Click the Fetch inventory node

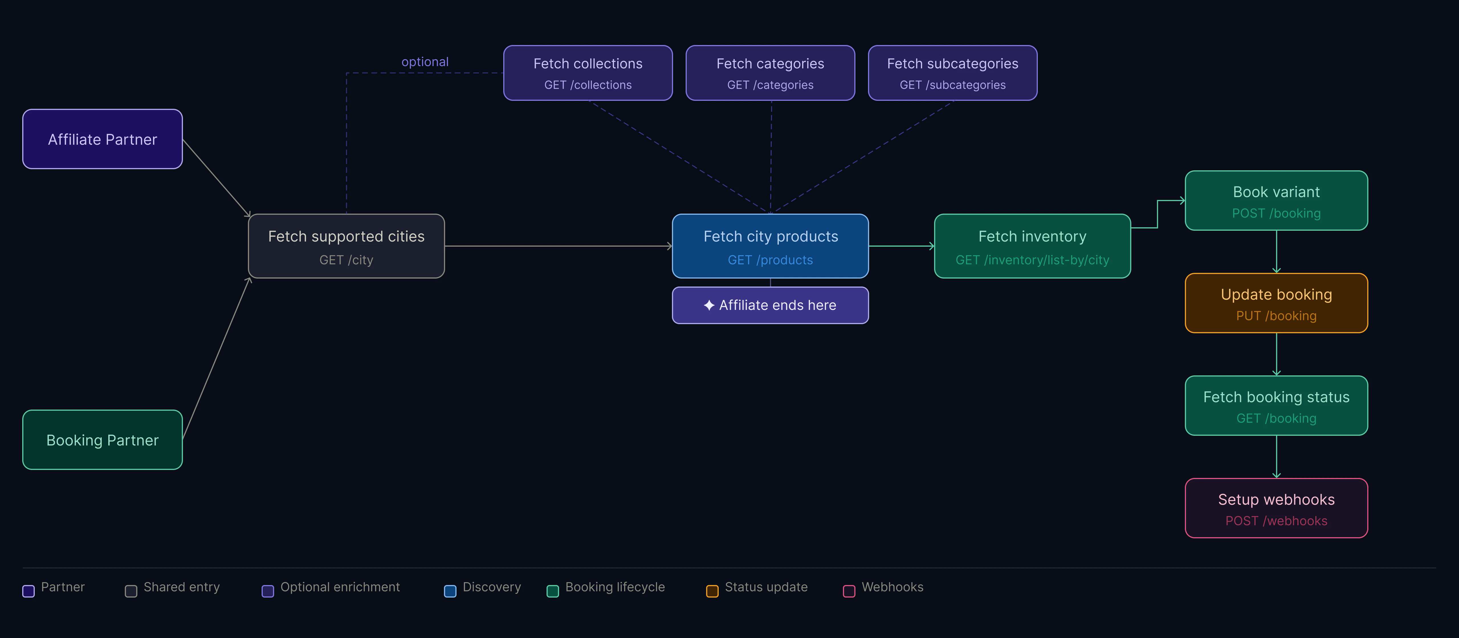[1032, 246]
